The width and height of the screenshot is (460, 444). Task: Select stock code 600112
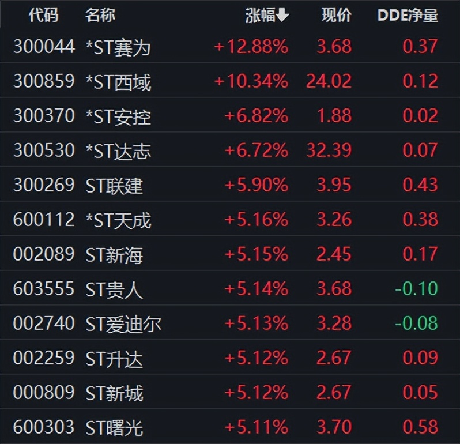(44, 220)
